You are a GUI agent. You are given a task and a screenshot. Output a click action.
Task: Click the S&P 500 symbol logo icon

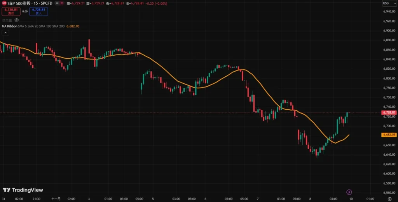coord(4,3)
